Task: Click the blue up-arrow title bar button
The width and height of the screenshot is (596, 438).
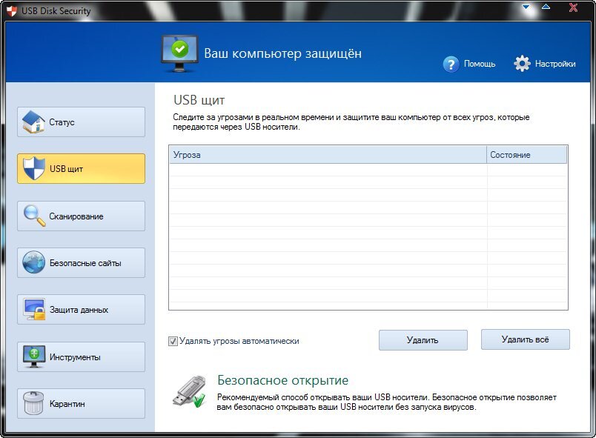Action: tap(546, 7)
